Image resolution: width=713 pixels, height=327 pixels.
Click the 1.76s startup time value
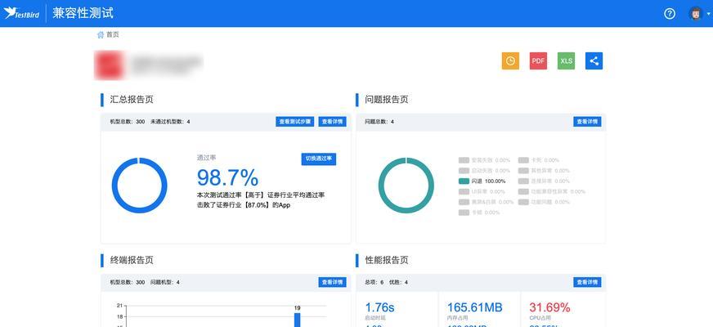point(379,307)
